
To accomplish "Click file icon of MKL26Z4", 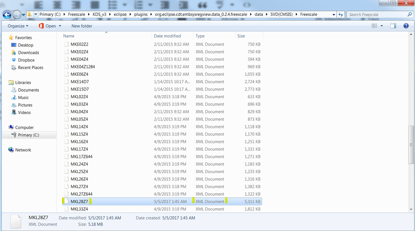I will [66, 179].
